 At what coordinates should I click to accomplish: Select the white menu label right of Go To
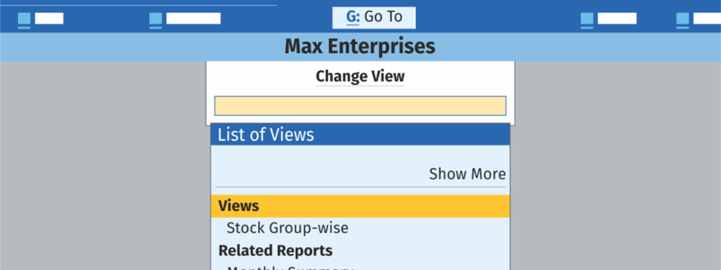[616, 18]
